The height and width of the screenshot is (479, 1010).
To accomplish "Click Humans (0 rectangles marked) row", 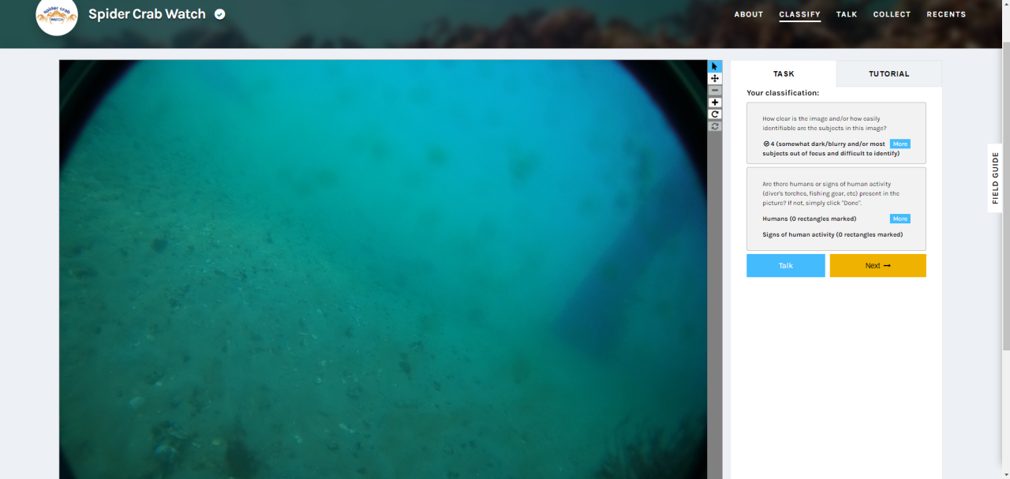I will 809,219.
